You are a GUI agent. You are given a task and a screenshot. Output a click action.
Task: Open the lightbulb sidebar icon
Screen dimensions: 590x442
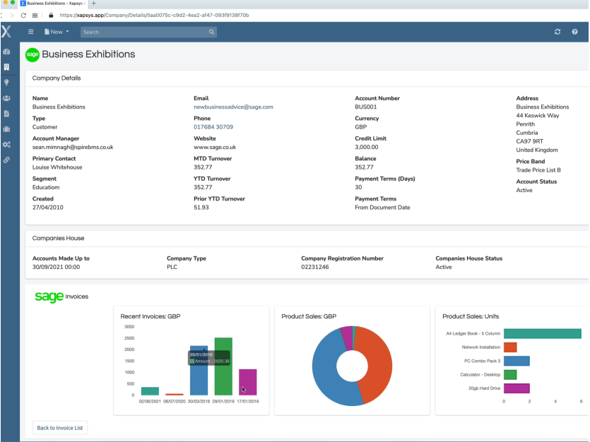[x=6, y=83]
